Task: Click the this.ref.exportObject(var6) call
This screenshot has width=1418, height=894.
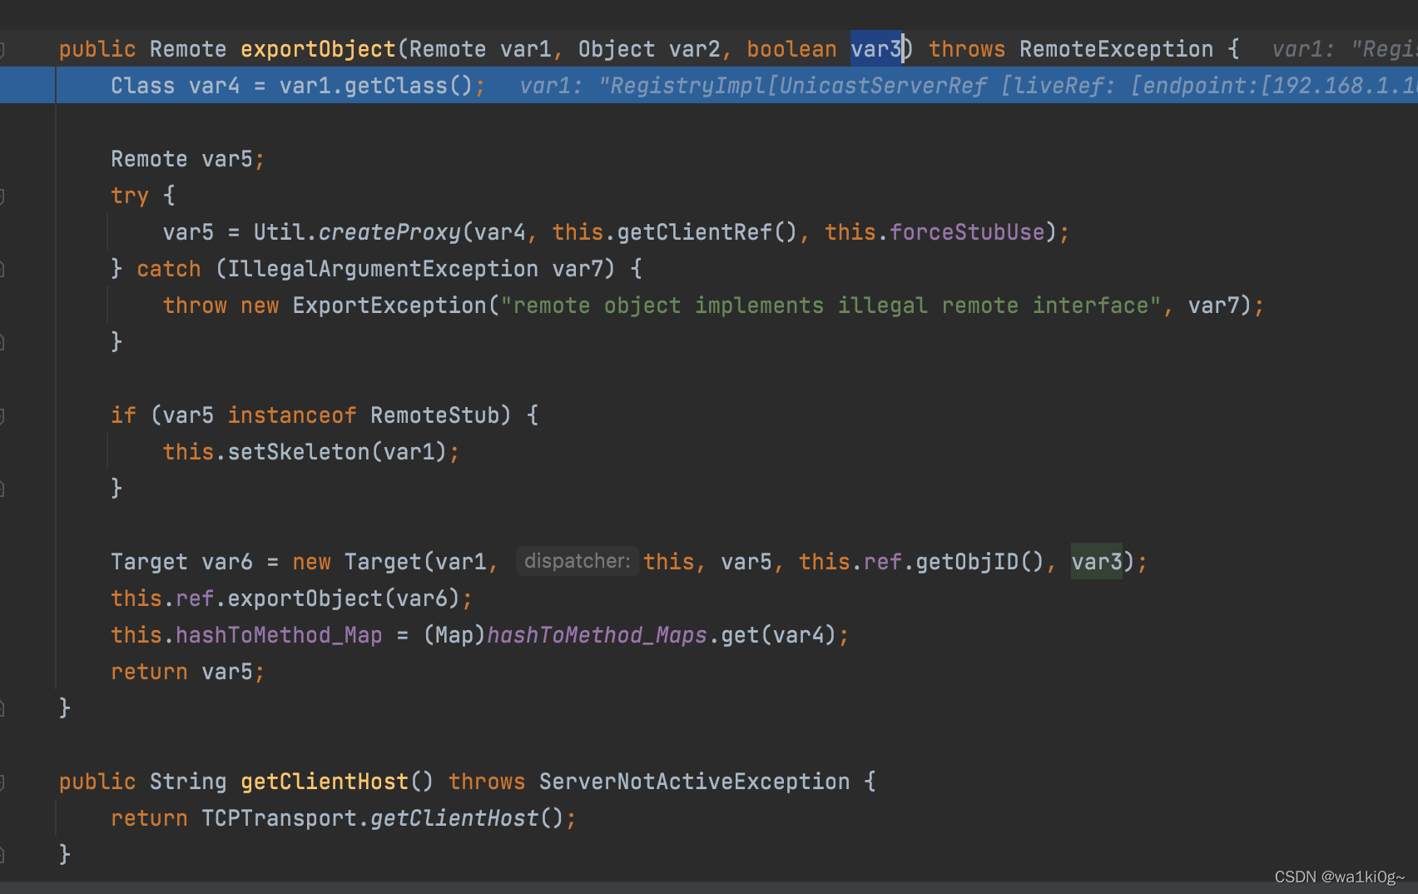Action: click(285, 598)
